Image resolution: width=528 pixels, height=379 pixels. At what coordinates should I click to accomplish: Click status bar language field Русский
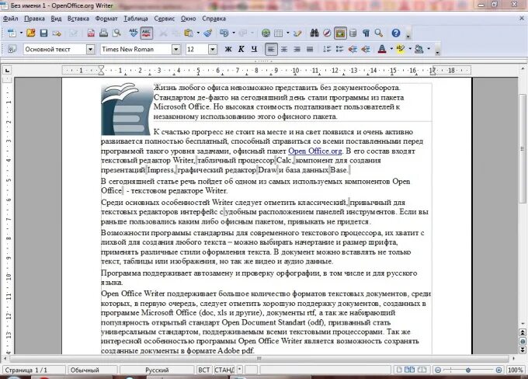157,370
